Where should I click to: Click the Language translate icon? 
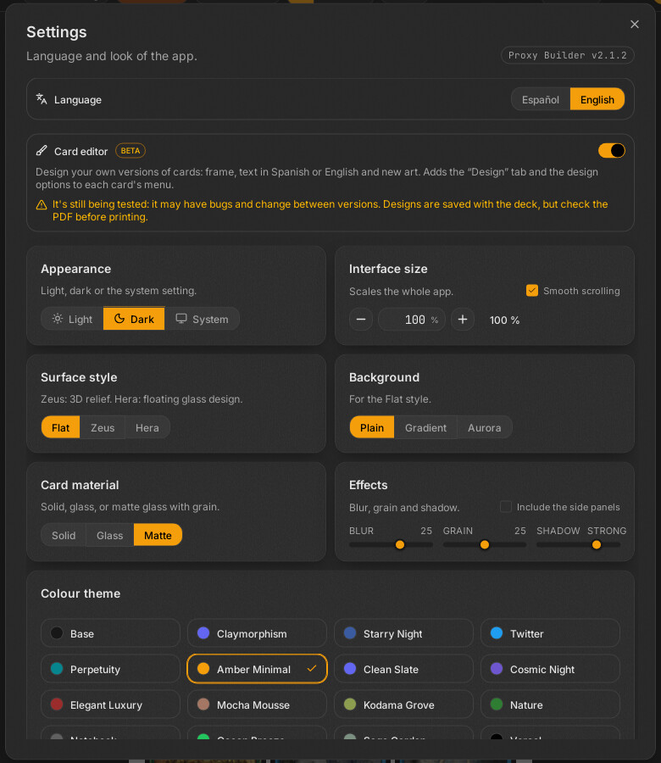[42, 99]
